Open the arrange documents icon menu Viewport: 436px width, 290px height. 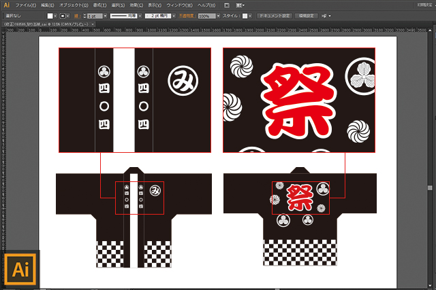coord(240,5)
